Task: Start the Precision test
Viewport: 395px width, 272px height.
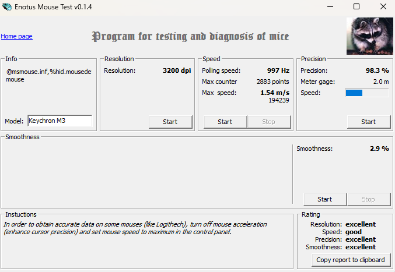Action: pos(369,122)
